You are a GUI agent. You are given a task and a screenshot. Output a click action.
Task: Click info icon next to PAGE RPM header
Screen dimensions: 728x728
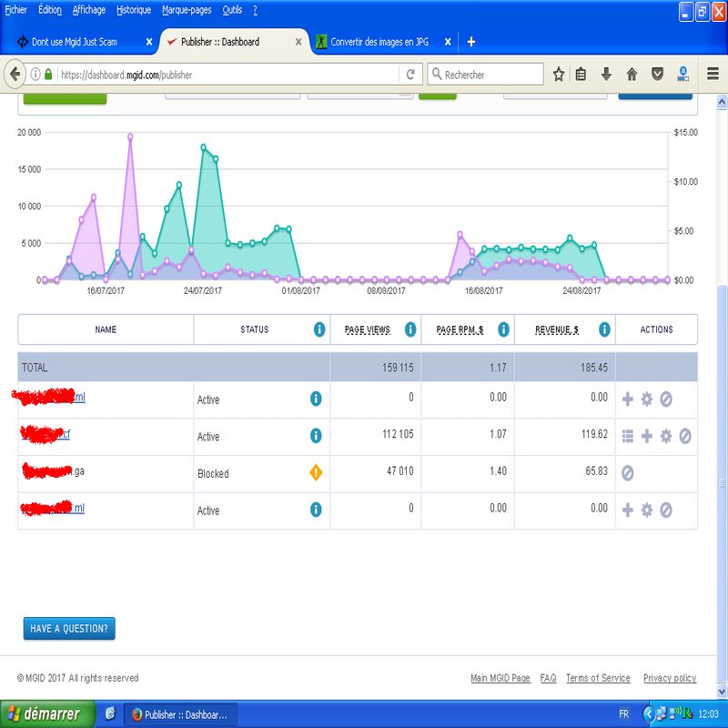point(503,329)
